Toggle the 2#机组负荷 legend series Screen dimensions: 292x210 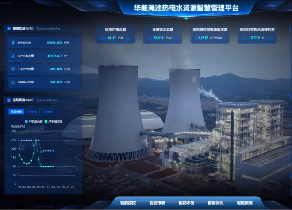(x=53, y=121)
